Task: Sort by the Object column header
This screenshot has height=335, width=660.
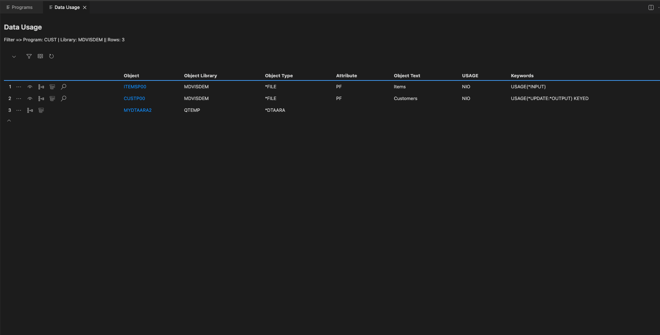Action: (131, 76)
